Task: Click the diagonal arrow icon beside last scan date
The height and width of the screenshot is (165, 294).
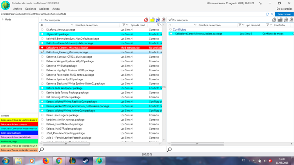Action: pyautogui.click(x=260, y=3)
